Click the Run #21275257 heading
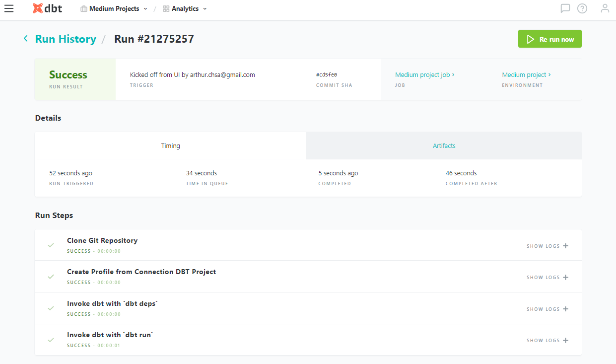Image resolution: width=616 pixels, height=364 pixels. [154, 39]
